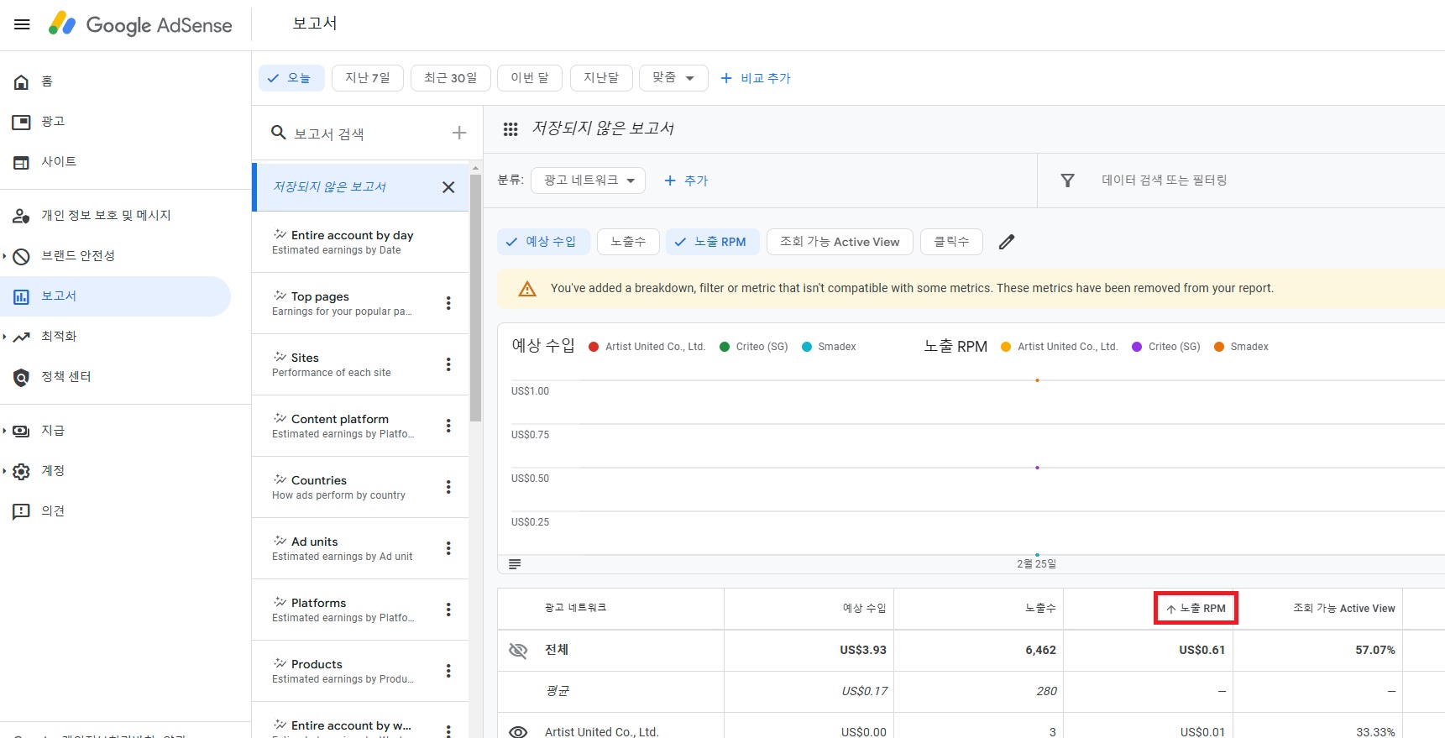Expand the 지급 sidebar item
The width and height of the screenshot is (1445, 738).
click(4, 431)
